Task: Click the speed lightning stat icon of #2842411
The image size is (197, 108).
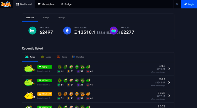Action: tap(68, 71)
